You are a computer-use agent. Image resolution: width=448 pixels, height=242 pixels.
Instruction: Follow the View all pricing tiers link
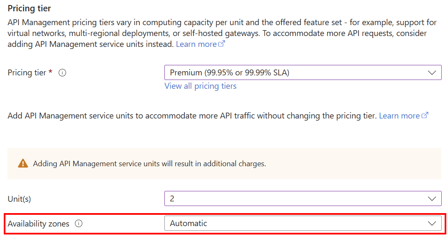click(x=200, y=86)
